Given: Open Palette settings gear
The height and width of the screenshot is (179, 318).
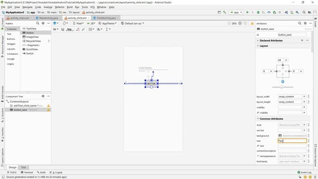Looking at the screenshot, I should [x=43, y=23].
